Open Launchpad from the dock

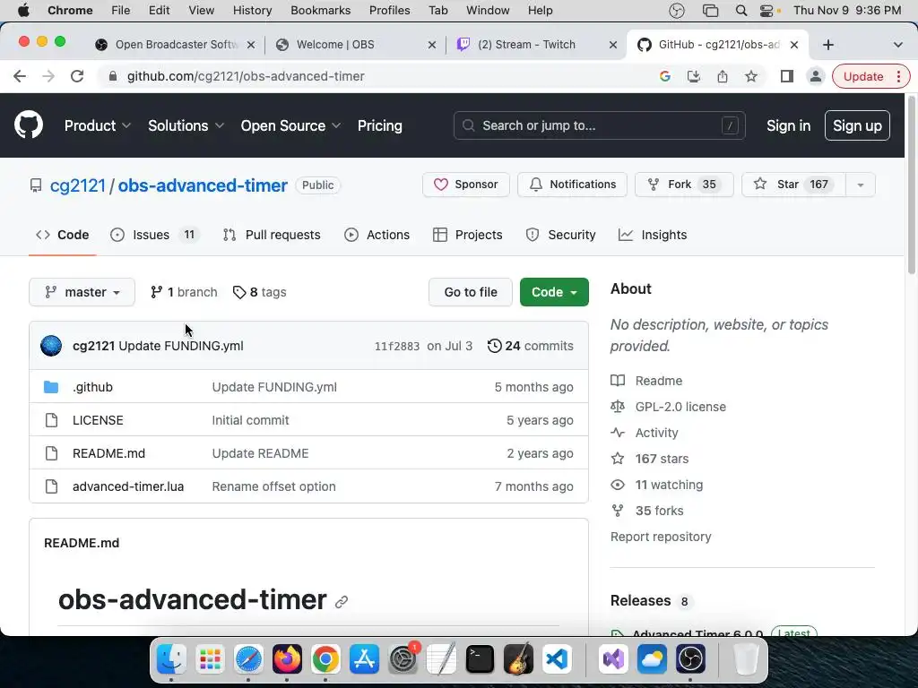pos(210,659)
